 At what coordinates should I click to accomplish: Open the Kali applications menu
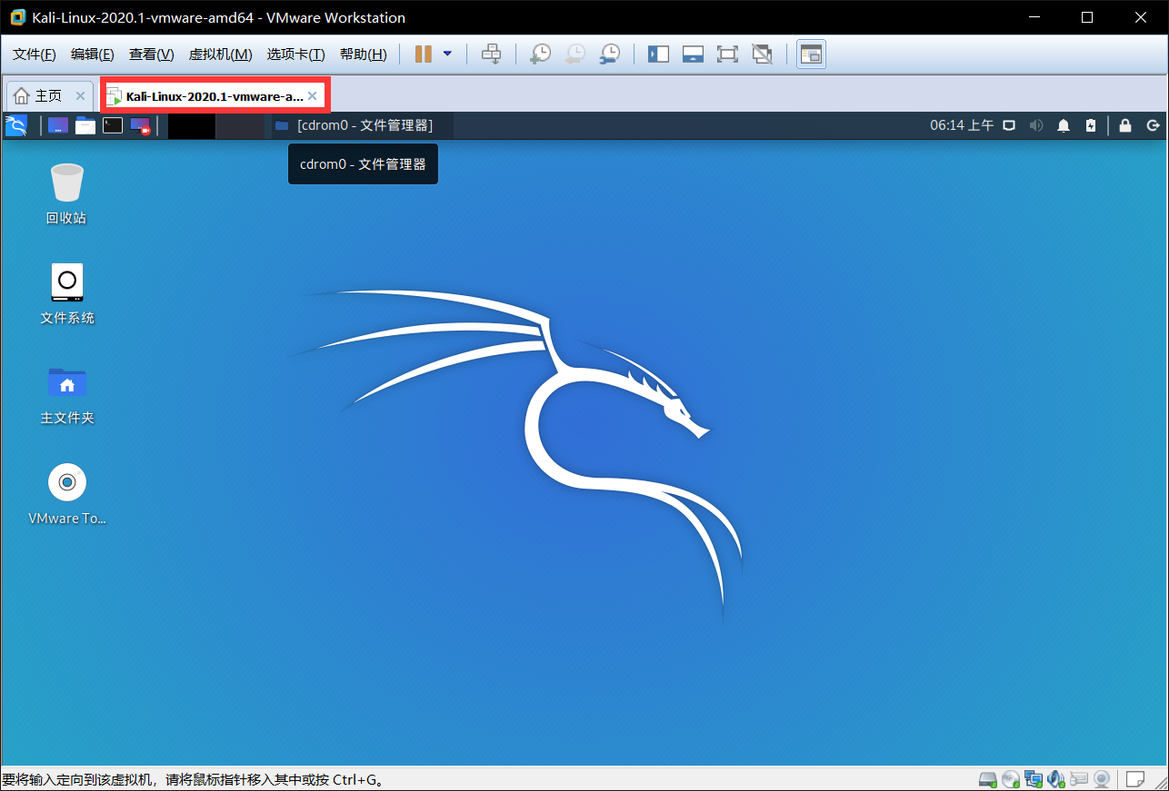point(16,125)
